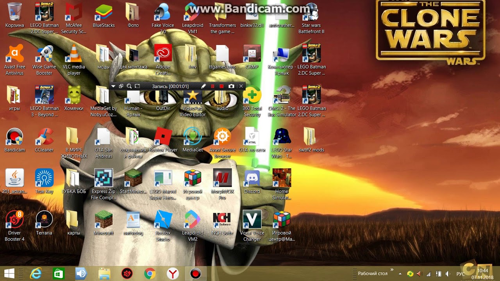This screenshot has height=281, width=500.
Task: Click the magnifier icon in Bandicam bar
Action: point(129,86)
